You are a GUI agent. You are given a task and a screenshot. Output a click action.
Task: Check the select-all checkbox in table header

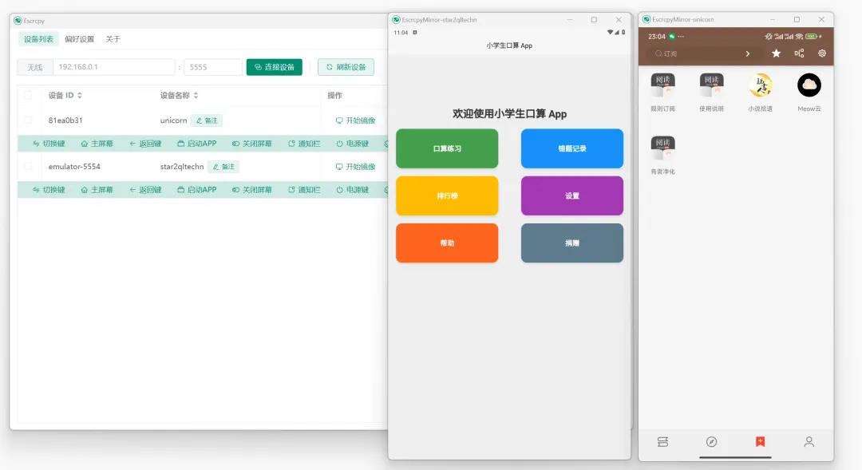[x=29, y=96]
